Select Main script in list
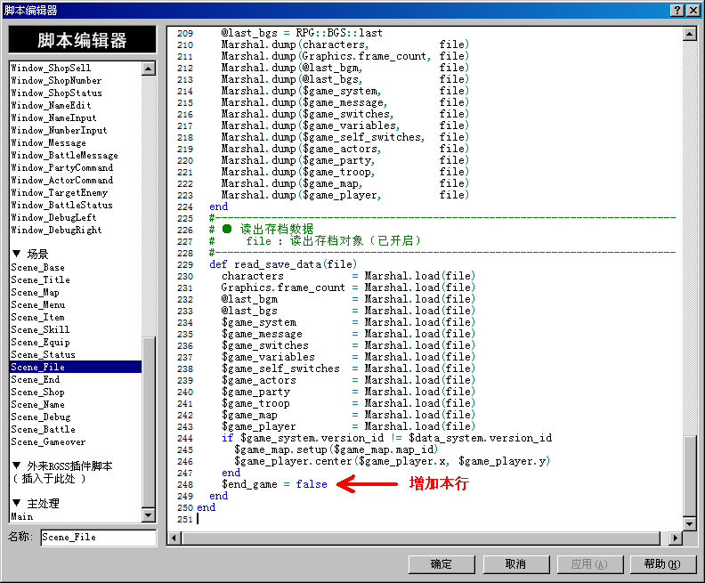 pos(22,517)
